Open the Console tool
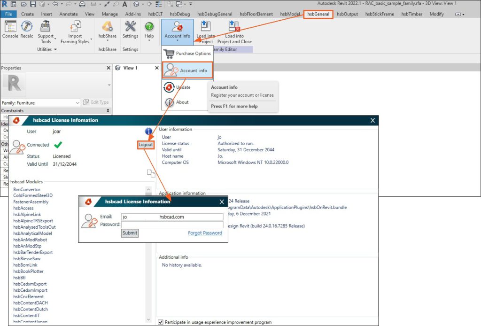 (x=10, y=30)
